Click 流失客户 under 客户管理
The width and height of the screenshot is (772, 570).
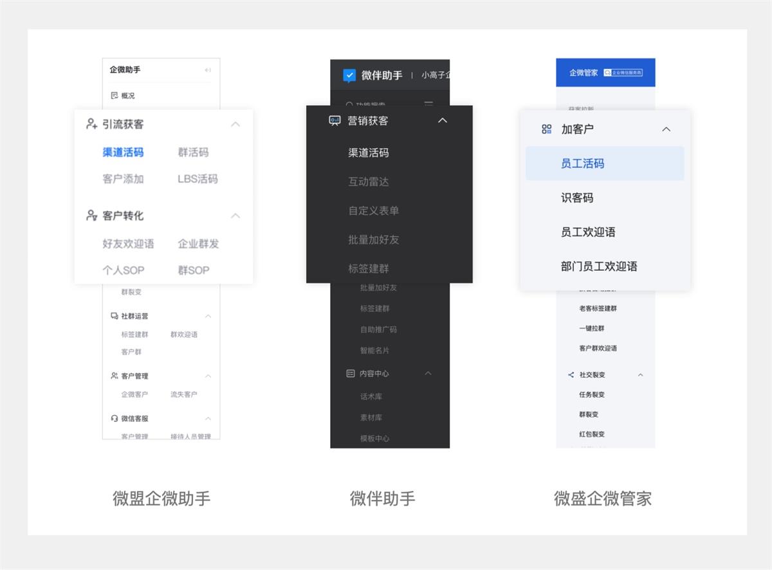(183, 394)
